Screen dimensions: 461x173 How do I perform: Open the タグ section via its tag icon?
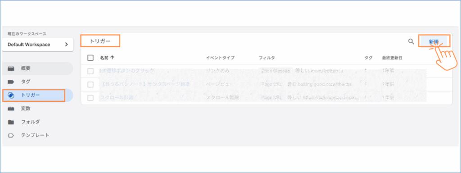[x=11, y=82]
